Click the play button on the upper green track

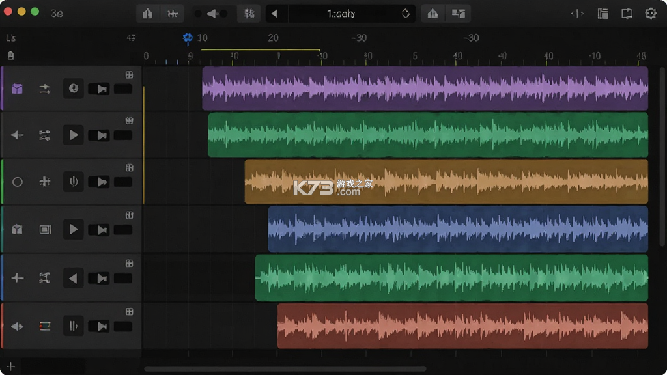point(73,135)
